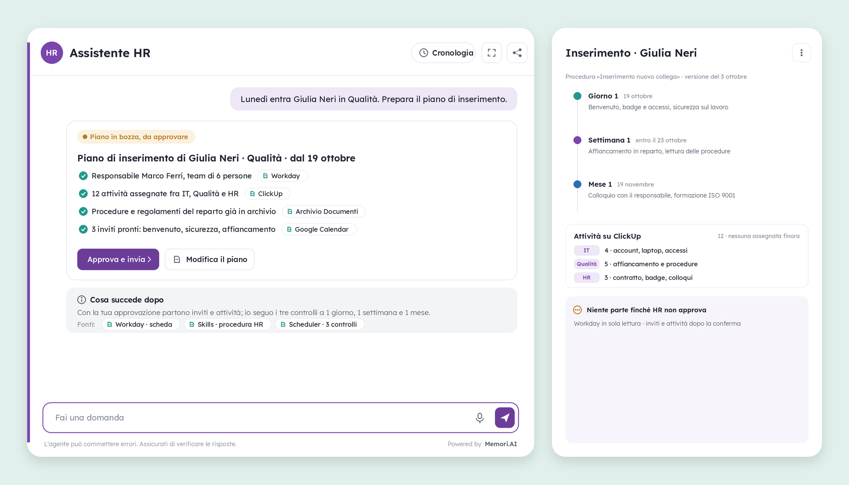The image size is (849, 485).
Task: Click the Qualità tag in ClickUp activities
Action: click(x=587, y=264)
